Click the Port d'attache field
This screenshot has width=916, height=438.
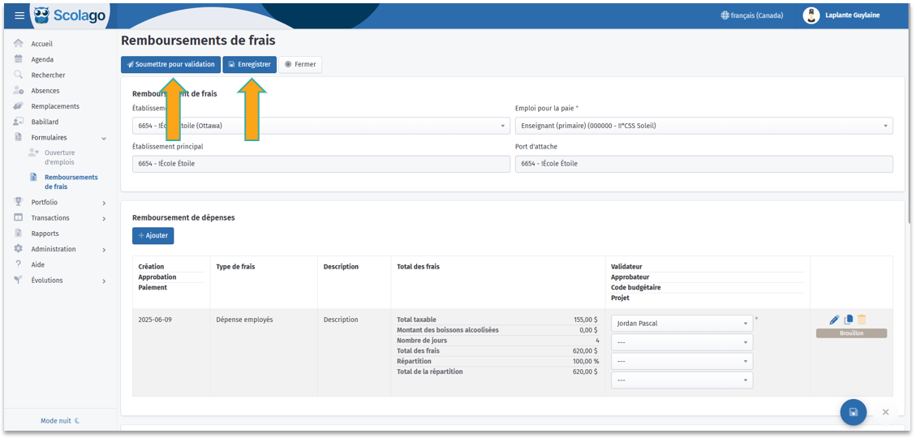tap(704, 164)
